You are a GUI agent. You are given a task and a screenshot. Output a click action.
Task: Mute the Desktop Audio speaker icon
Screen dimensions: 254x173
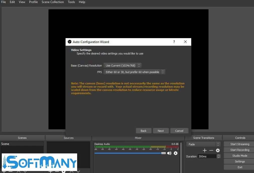click(169, 153)
